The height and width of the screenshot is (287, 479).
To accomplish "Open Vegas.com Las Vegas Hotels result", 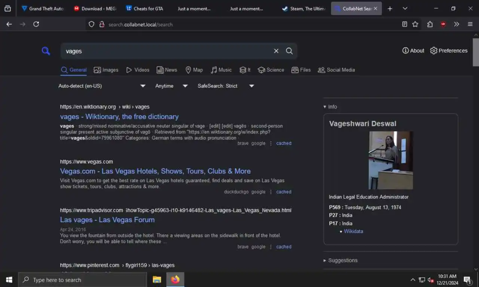I will tap(155, 171).
